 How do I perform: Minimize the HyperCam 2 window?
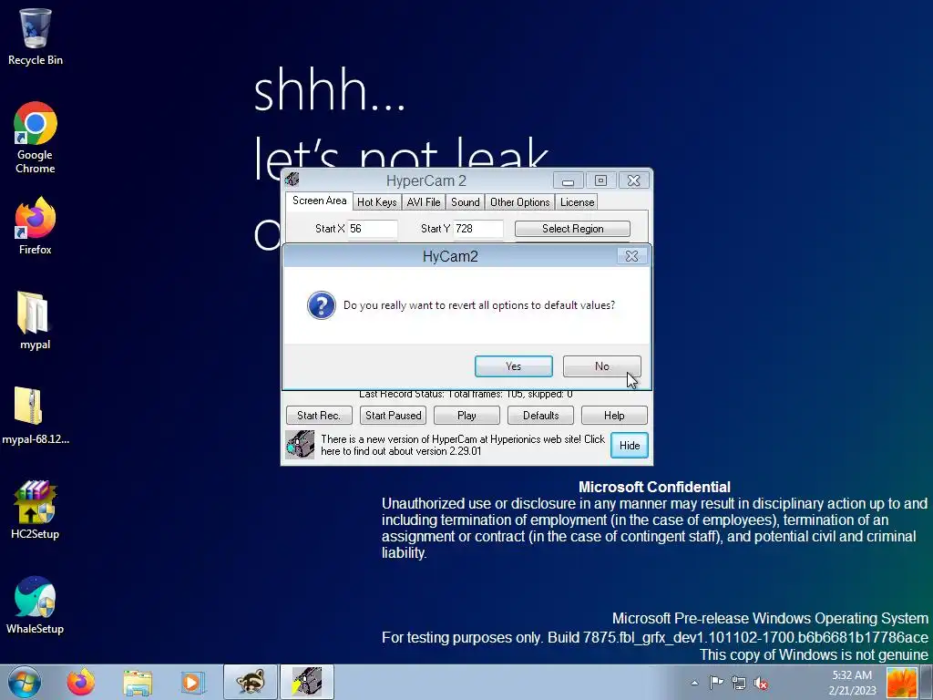tap(569, 180)
